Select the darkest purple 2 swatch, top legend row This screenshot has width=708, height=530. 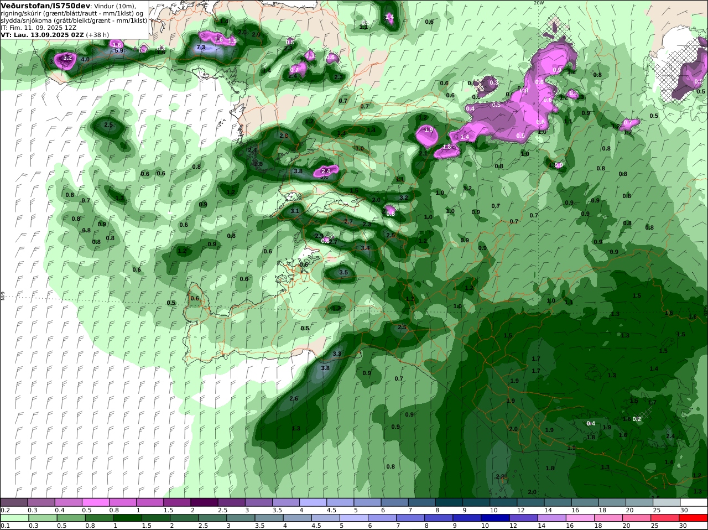pos(204,502)
